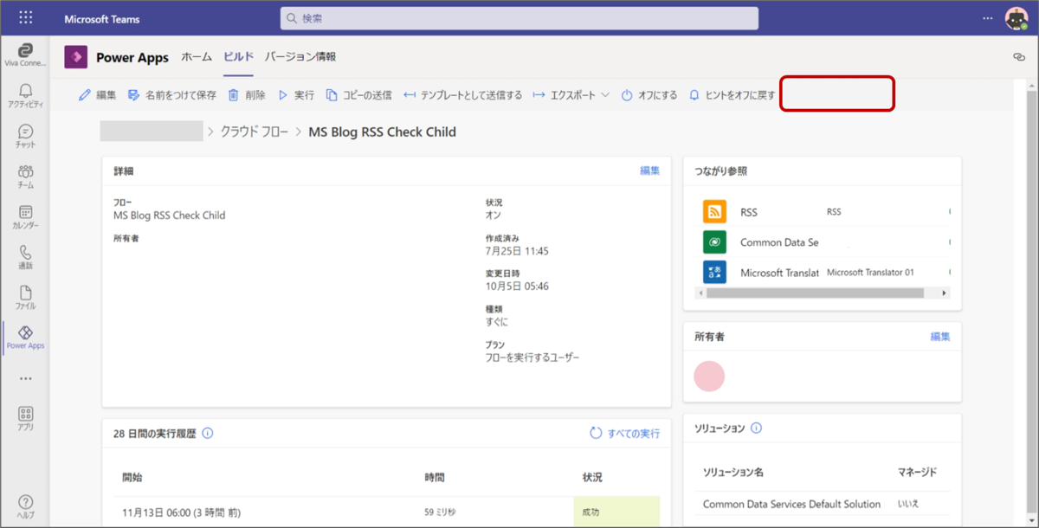Click the 開始 column header

(x=132, y=477)
